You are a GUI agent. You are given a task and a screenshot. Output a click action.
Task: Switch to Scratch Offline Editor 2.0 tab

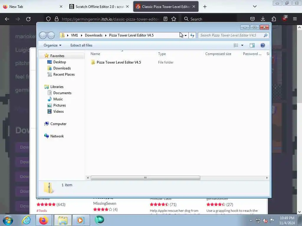[x=99, y=6]
